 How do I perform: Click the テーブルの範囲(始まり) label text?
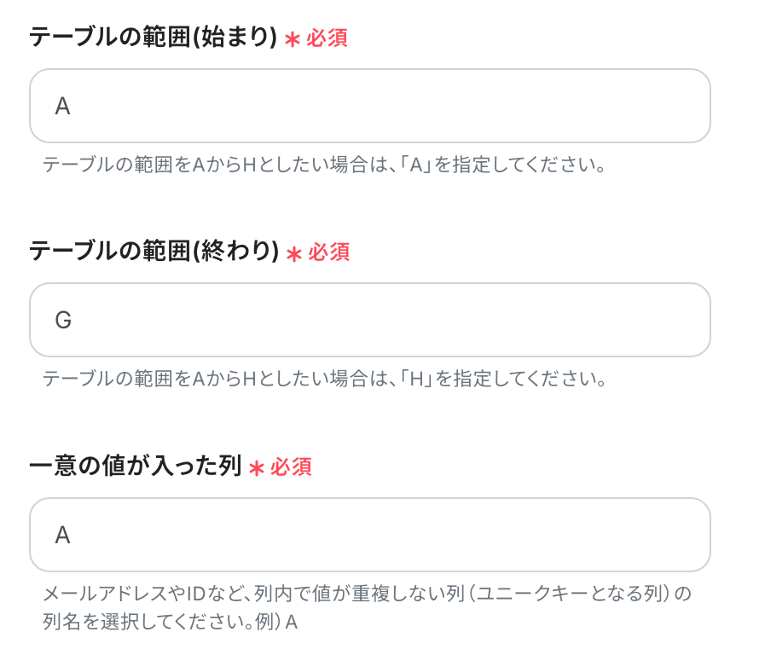(154, 38)
